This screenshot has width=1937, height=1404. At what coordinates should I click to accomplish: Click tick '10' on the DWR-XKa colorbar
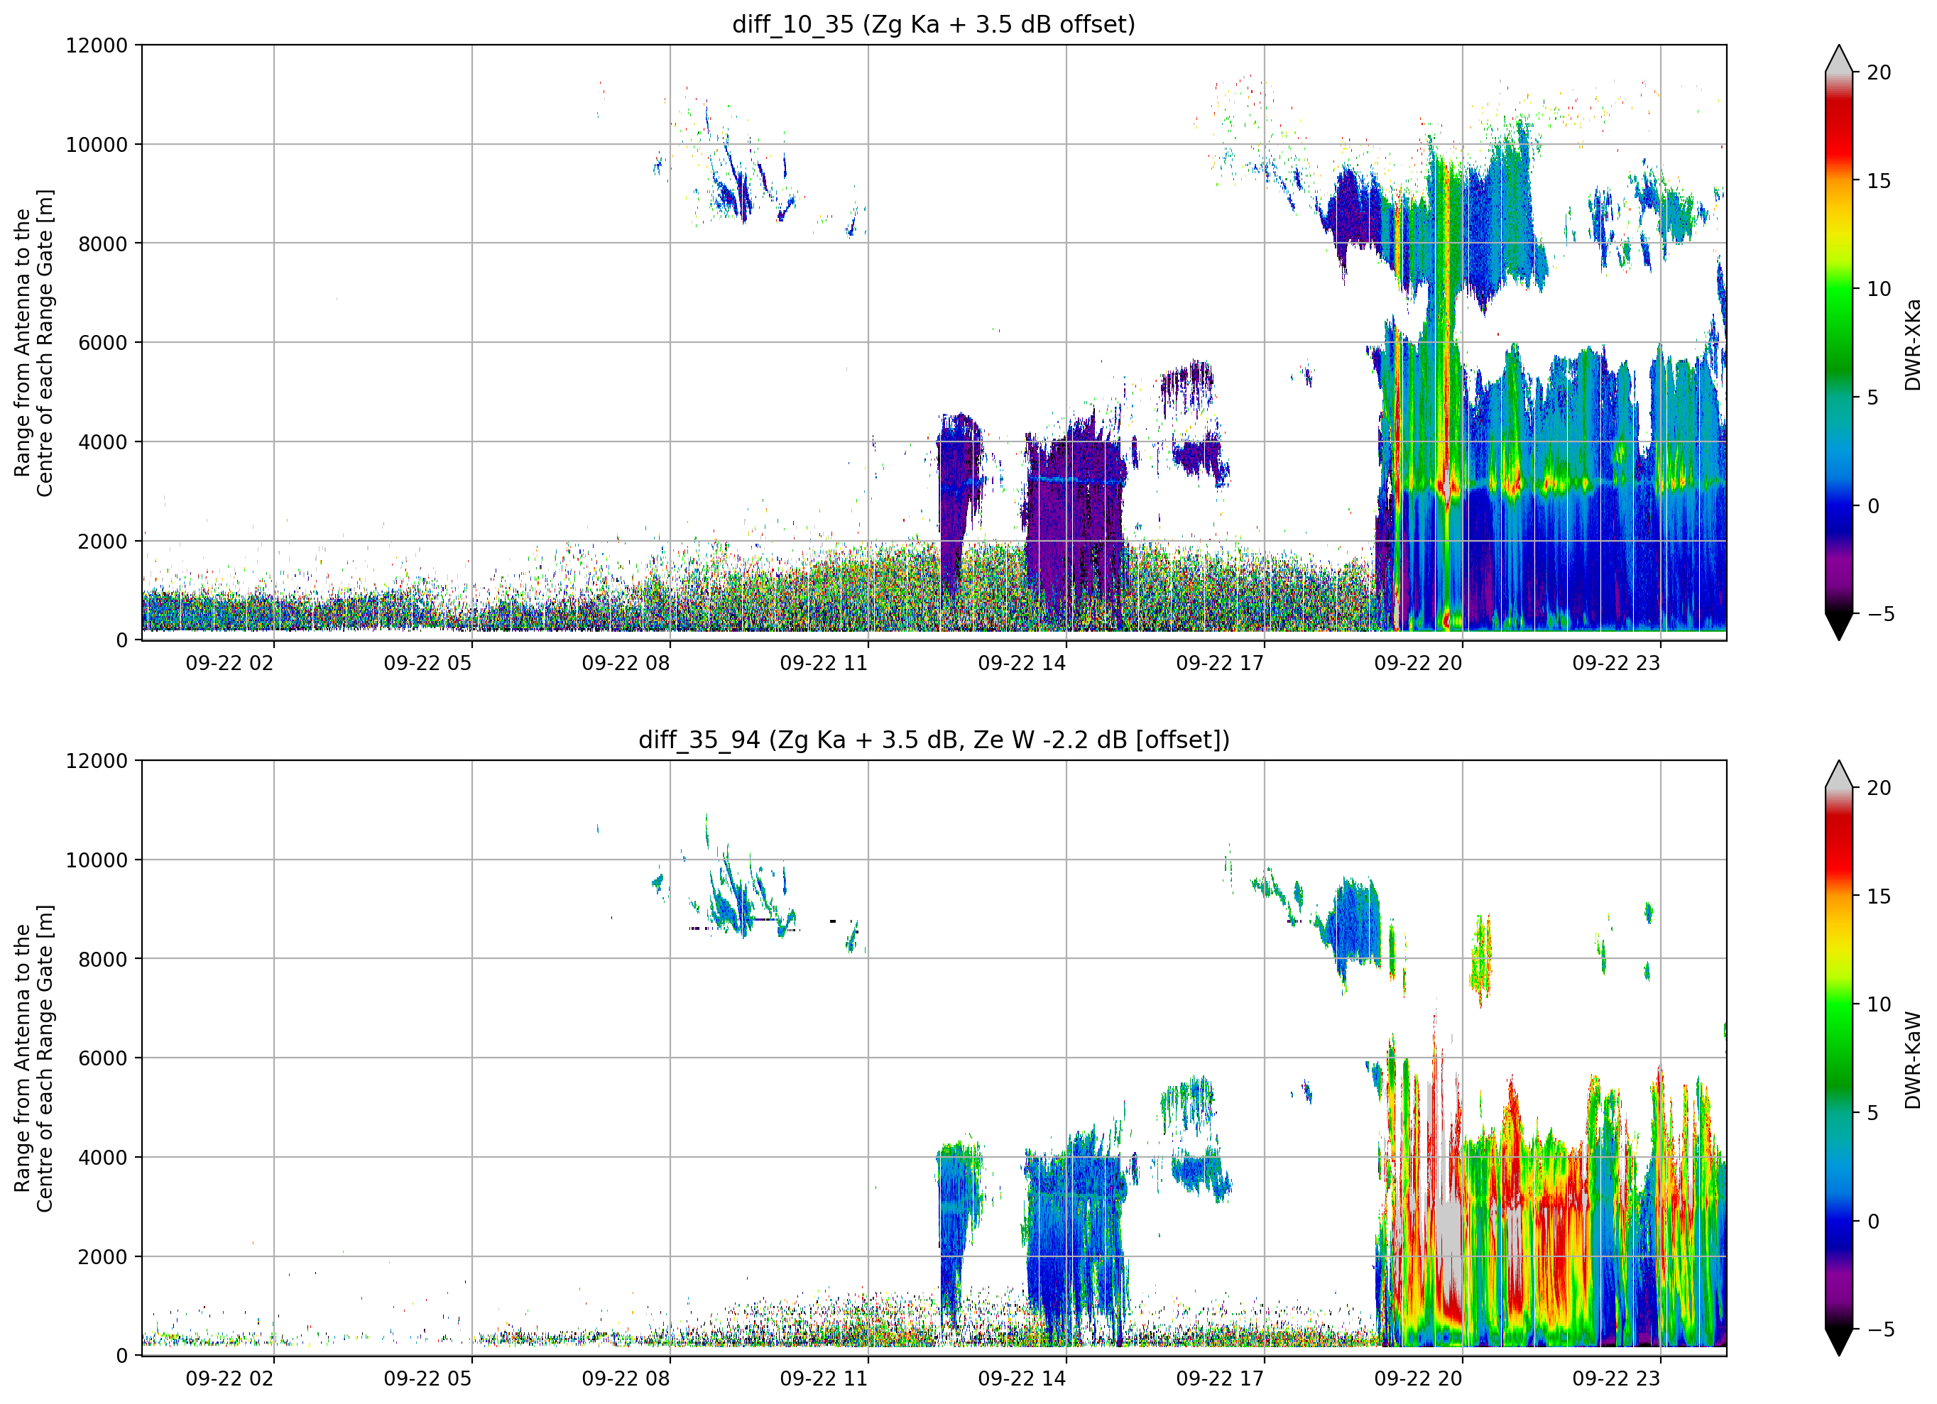tap(1878, 289)
